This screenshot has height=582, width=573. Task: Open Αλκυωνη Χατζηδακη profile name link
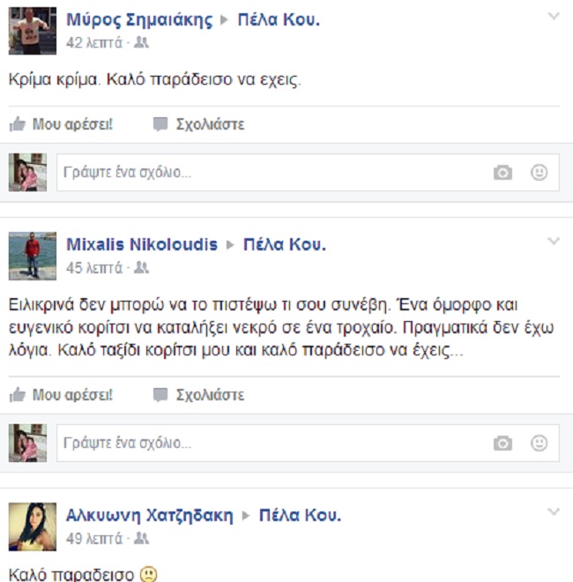(x=150, y=516)
